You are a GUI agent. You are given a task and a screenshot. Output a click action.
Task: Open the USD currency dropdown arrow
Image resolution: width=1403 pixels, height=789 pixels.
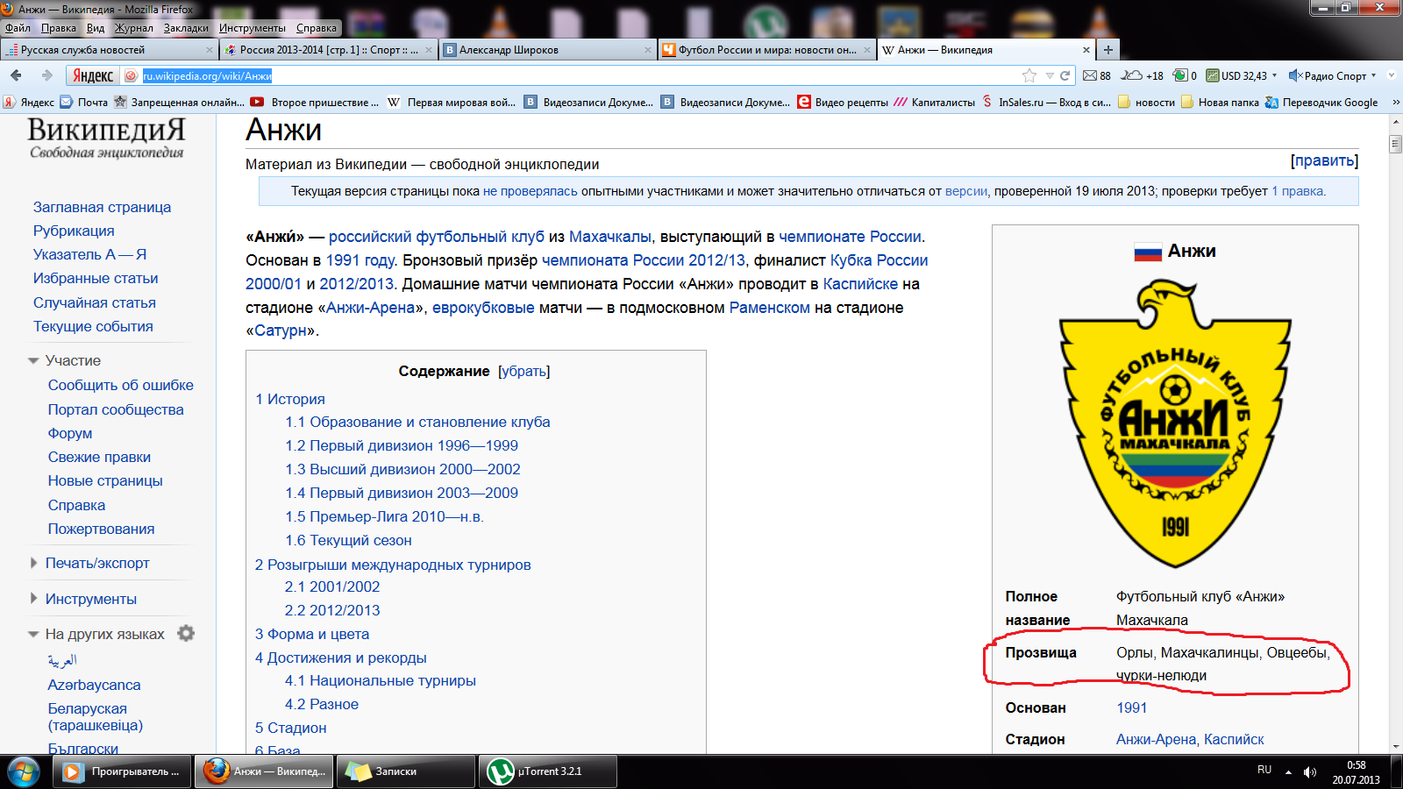(x=1274, y=75)
